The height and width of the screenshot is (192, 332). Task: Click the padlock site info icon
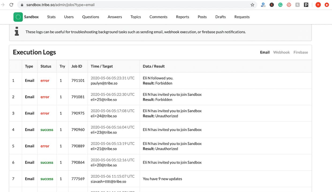tap(22, 5)
